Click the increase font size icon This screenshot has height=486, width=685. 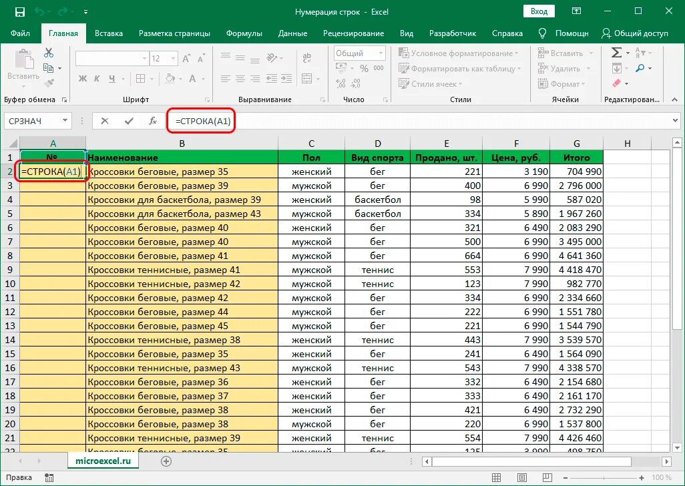[186, 59]
